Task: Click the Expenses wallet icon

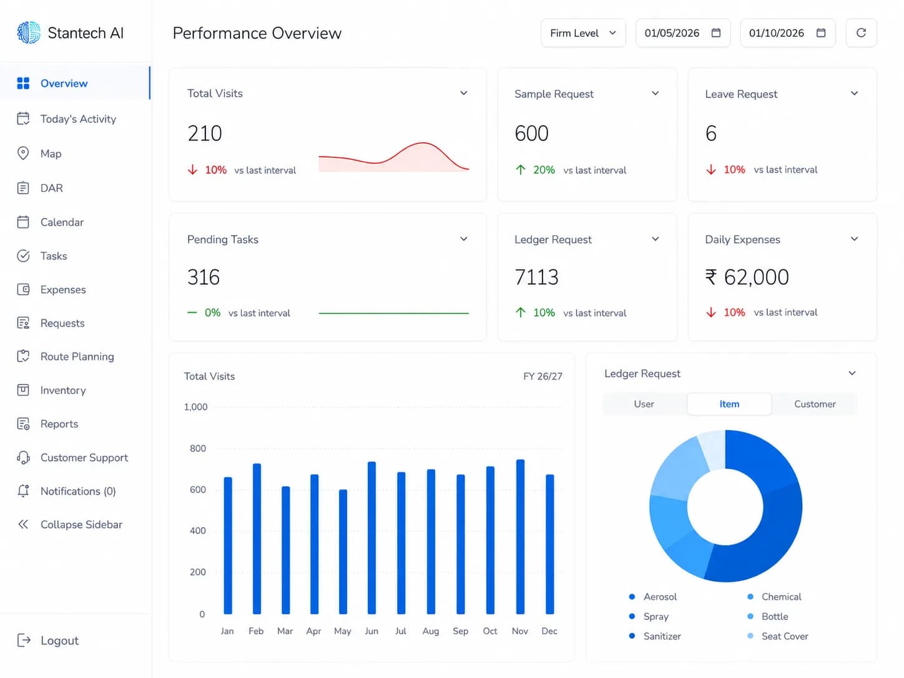Action: pyautogui.click(x=23, y=289)
